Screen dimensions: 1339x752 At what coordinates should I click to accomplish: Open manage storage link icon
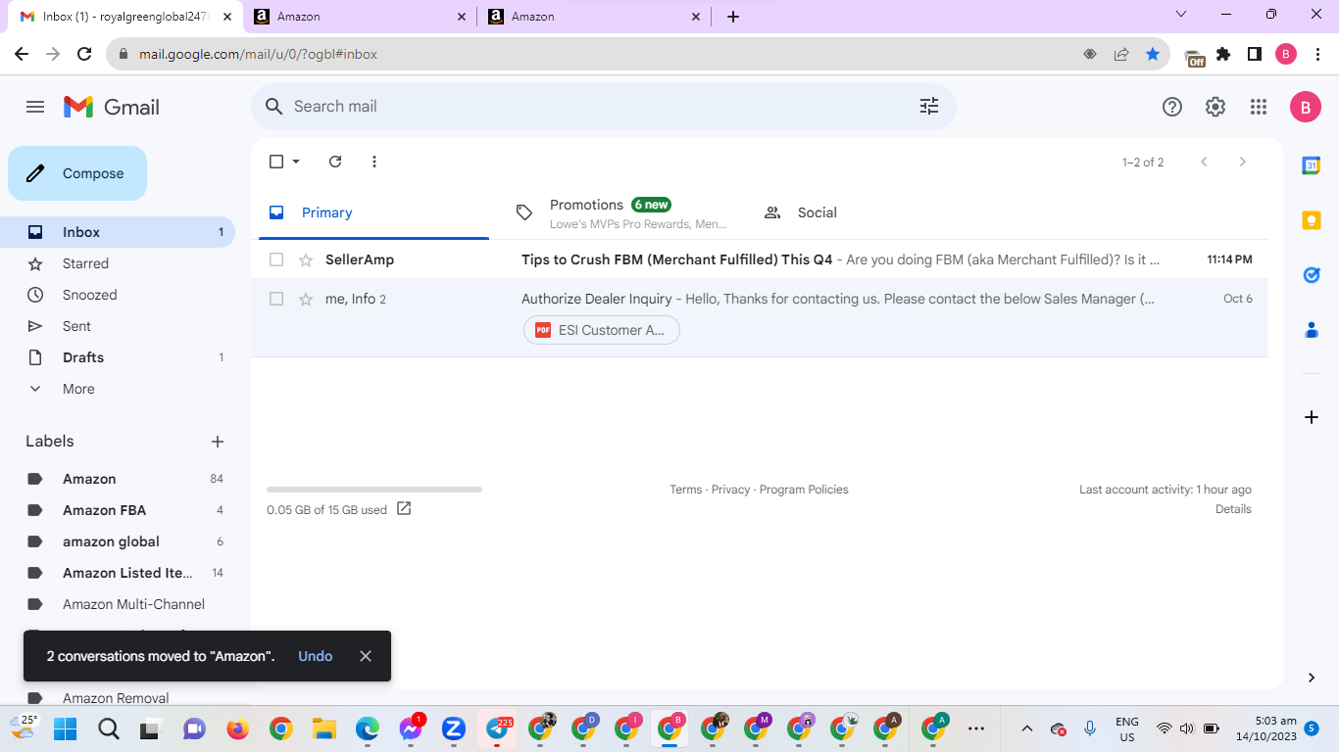click(404, 509)
